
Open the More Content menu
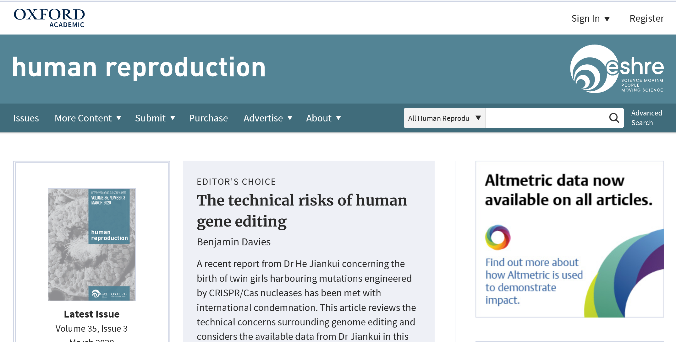[x=88, y=118]
